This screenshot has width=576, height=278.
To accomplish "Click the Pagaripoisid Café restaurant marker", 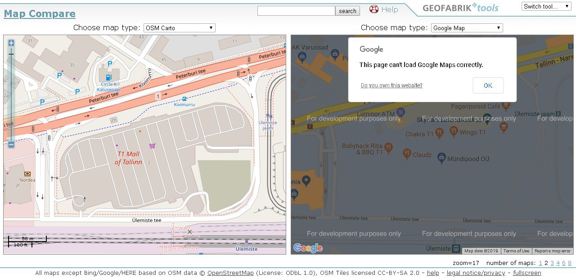I will coord(506,106).
